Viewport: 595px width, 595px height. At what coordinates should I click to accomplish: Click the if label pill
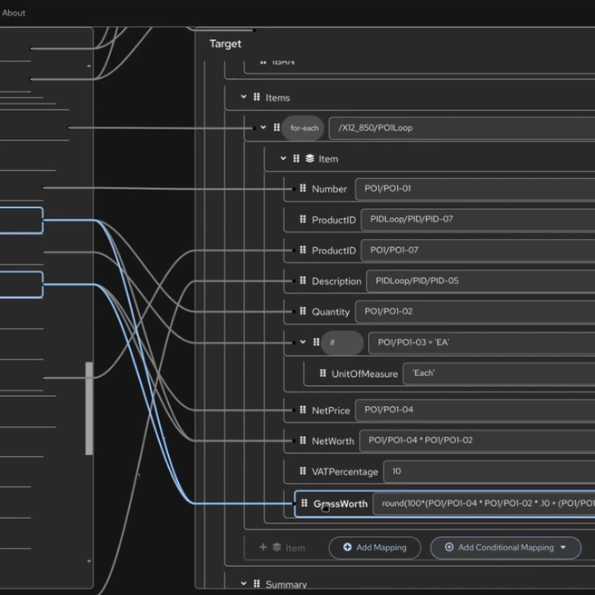click(x=342, y=342)
